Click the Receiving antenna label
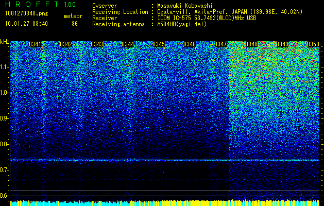 pos(118,24)
